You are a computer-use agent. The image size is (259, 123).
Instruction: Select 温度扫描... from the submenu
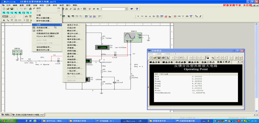[74, 54]
